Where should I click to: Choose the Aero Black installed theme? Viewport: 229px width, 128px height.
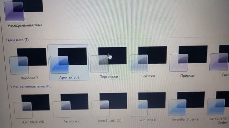point(70,106)
